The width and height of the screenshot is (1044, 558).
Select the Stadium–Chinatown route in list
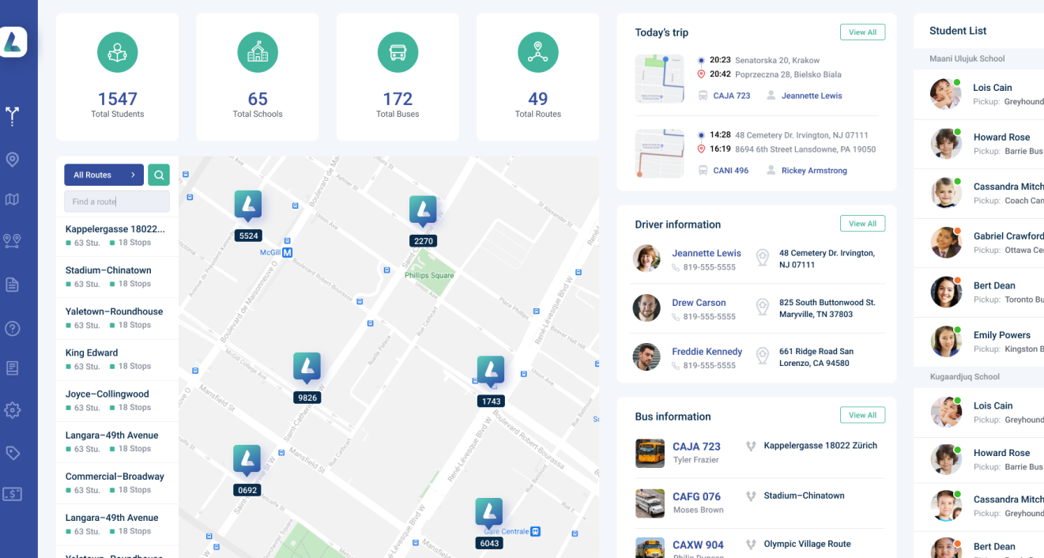pos(108,270)
